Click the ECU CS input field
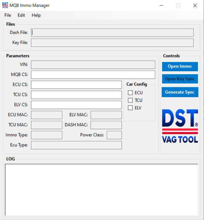 pyautogui.click(x=76, y=85)
